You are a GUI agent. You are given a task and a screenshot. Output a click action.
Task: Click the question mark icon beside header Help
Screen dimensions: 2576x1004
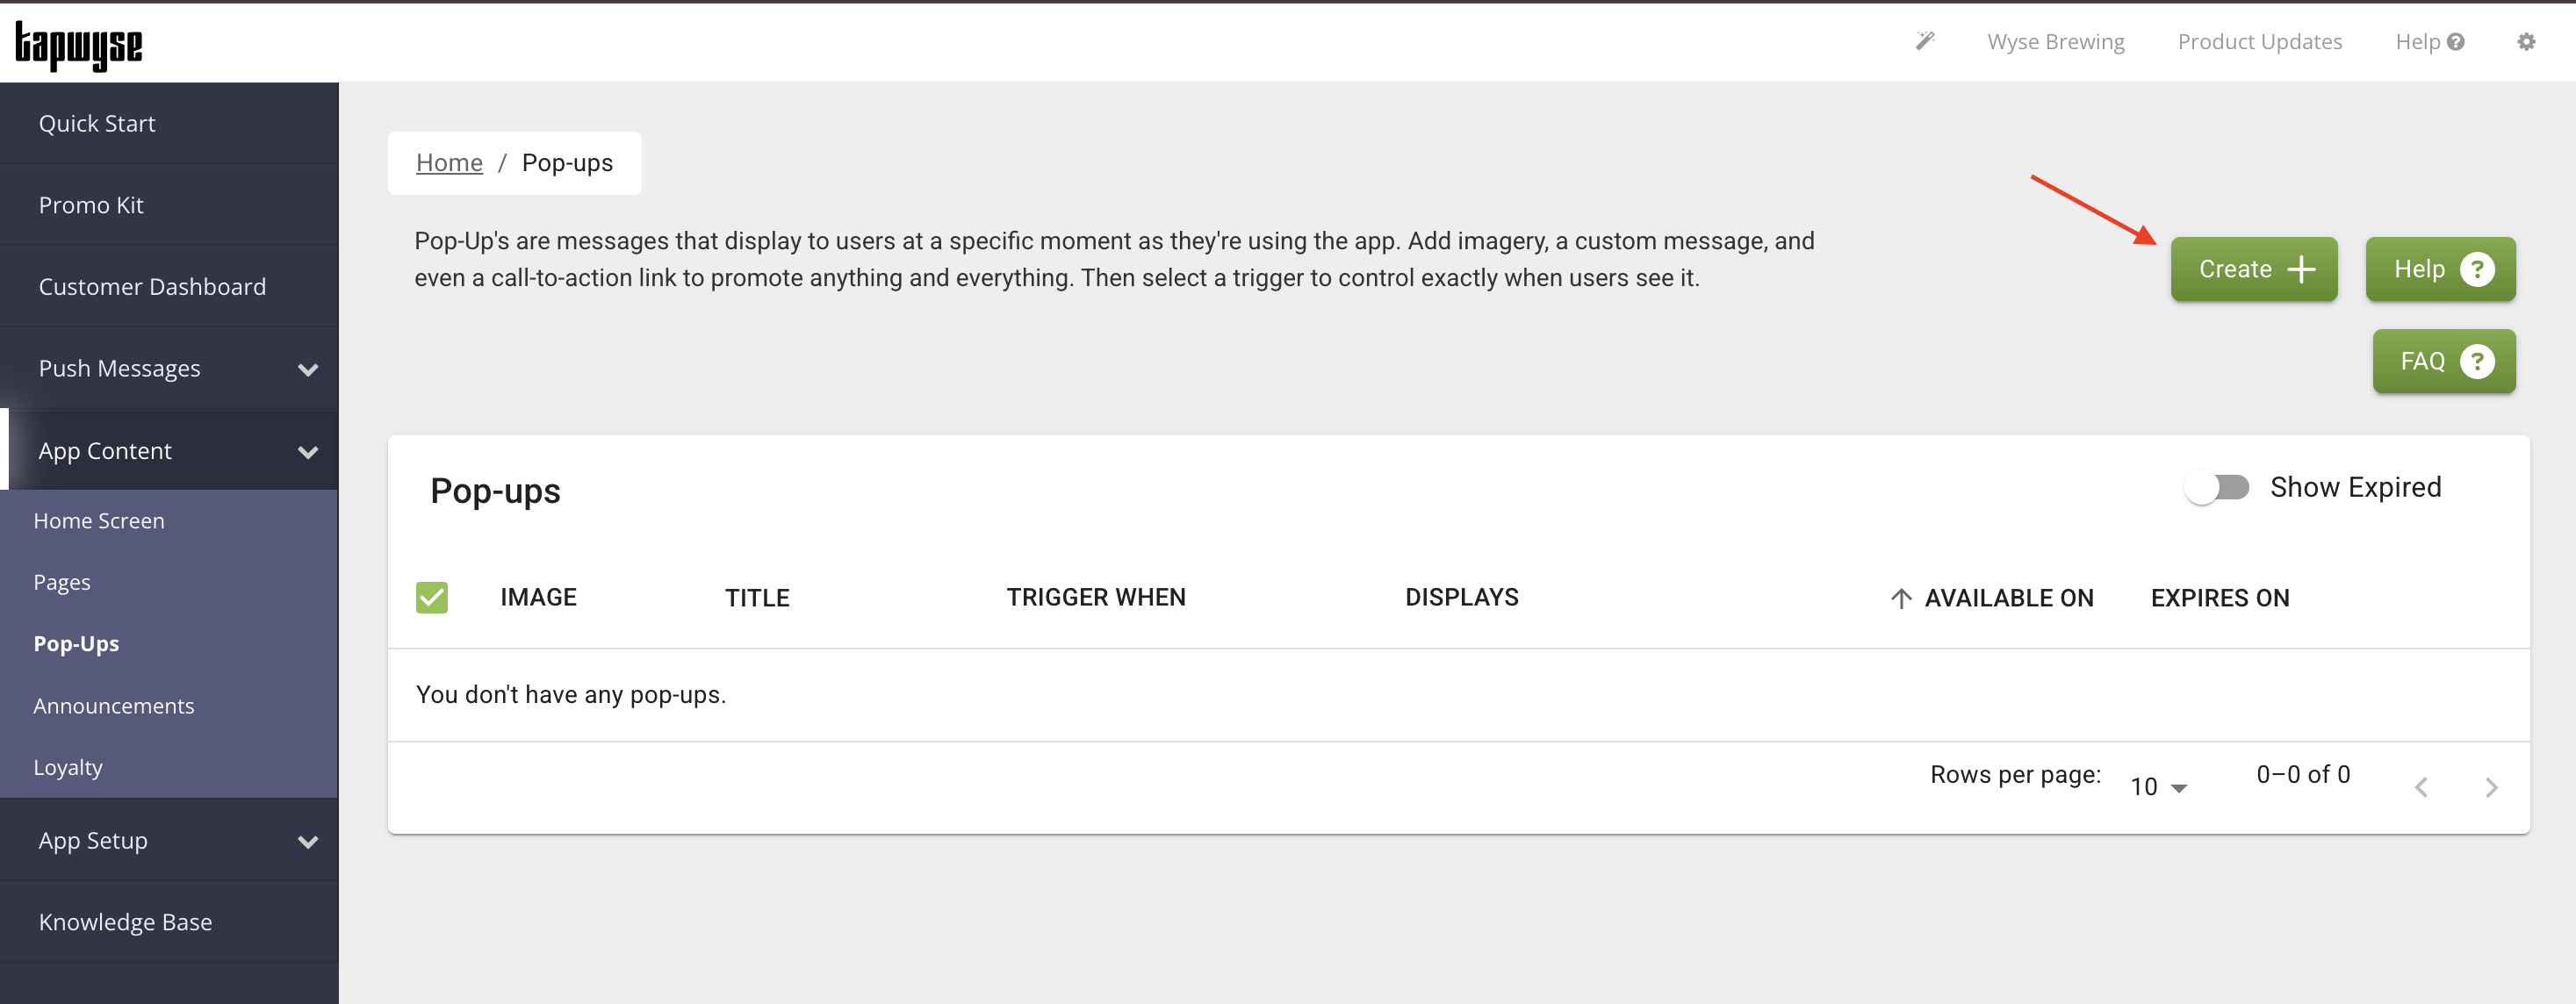[x=2456, y=42]
